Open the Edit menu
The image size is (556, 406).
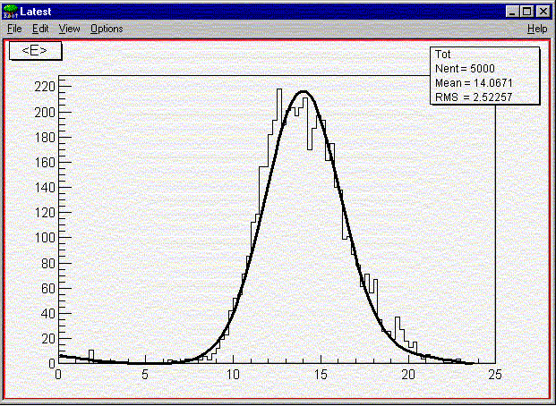click(x=40, y=29)
